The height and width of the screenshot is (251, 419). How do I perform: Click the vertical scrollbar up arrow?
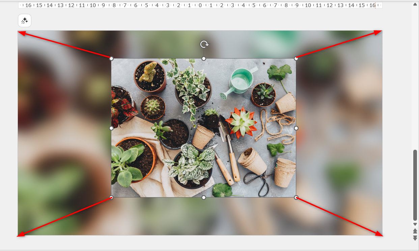coord(415,4)
